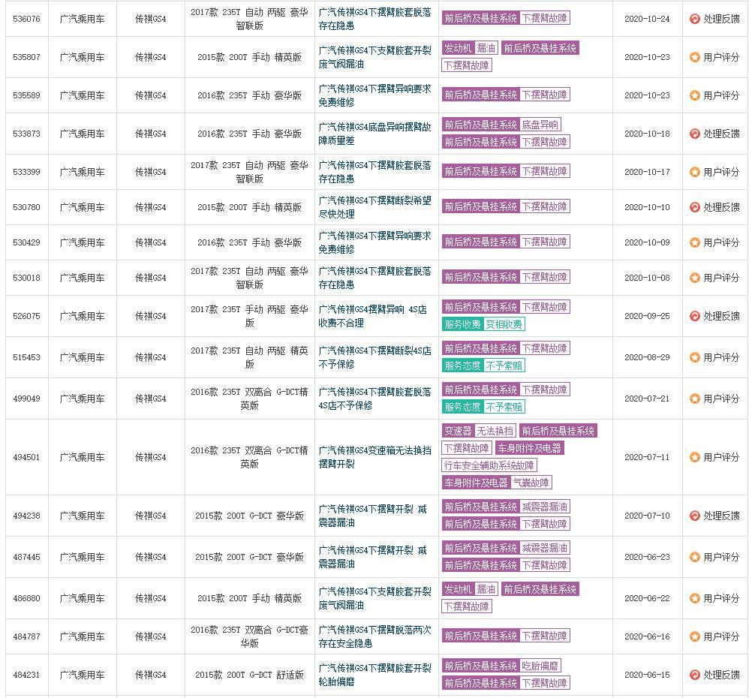Click the orange rating icon for complaint 487445
The width and height of the screenshot is (752, 698).
coord(694,557)
